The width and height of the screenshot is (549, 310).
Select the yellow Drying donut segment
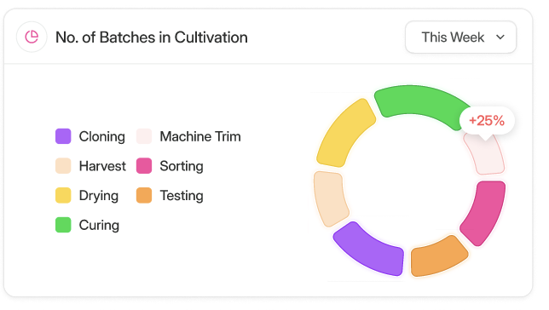(345, 135)
